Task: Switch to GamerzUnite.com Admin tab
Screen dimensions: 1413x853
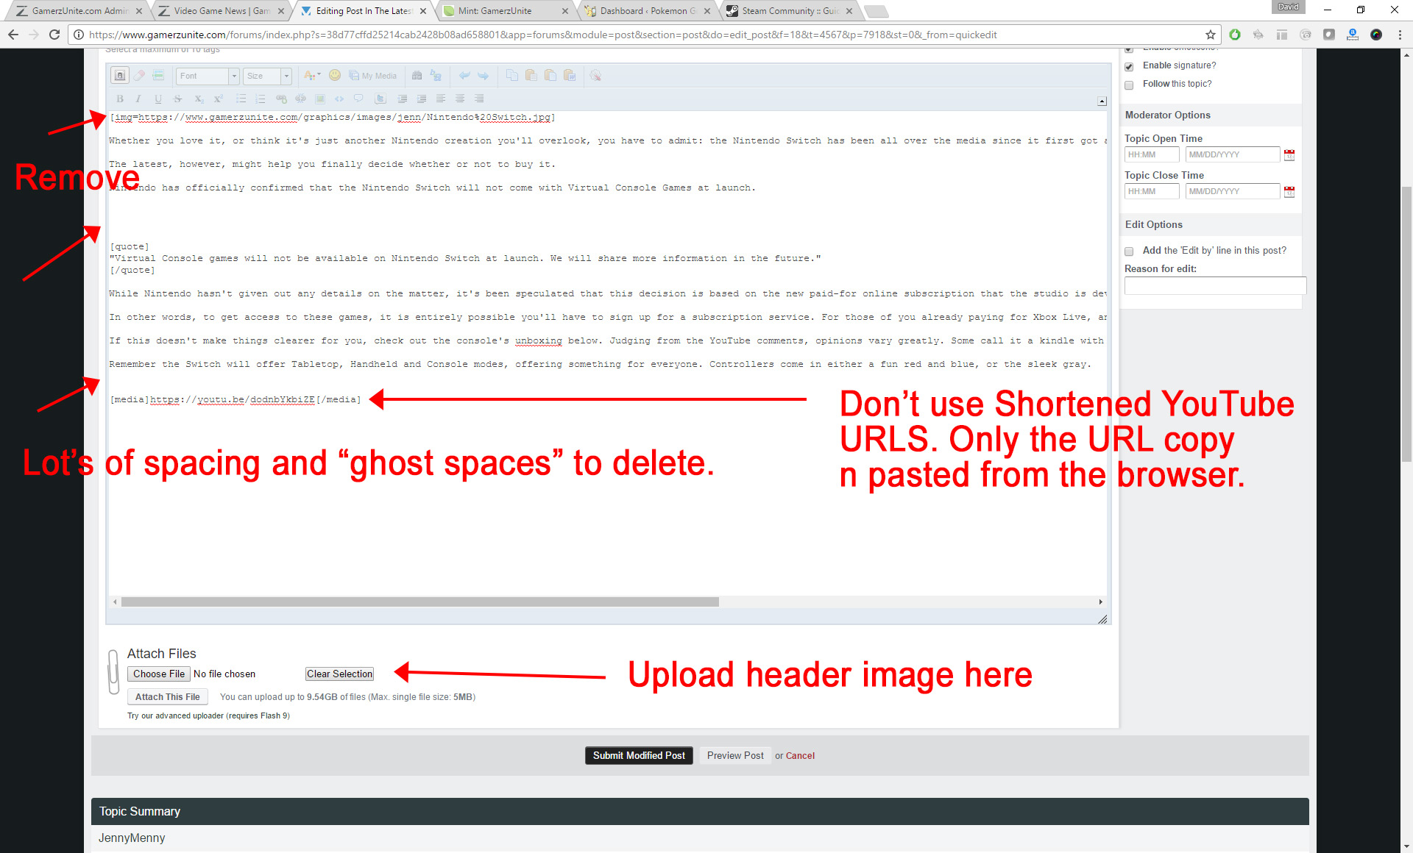Action: point(79,11)
